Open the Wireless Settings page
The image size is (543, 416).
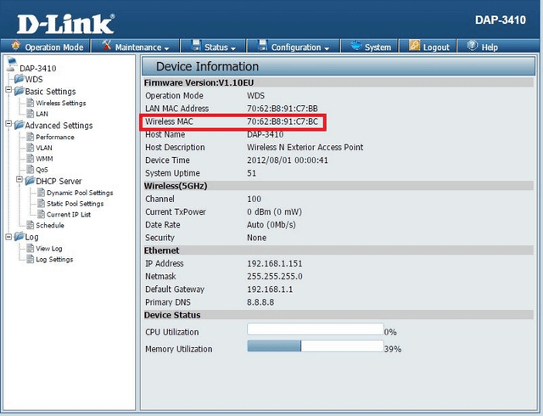60,104
